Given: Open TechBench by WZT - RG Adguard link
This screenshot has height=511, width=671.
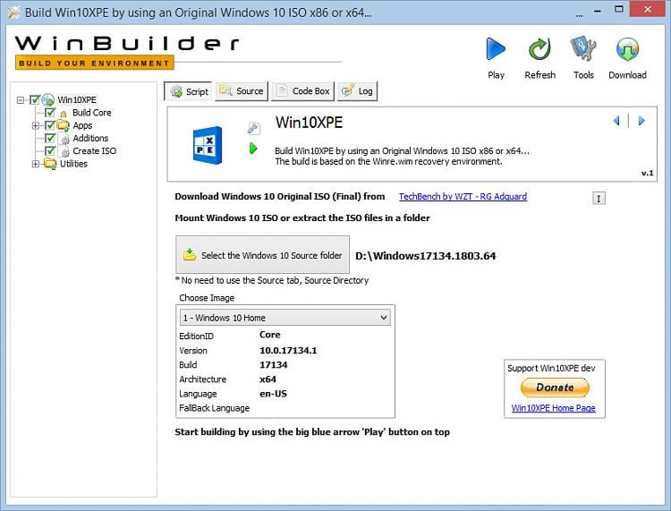Looking at the screenshot, I should (463, 197).
